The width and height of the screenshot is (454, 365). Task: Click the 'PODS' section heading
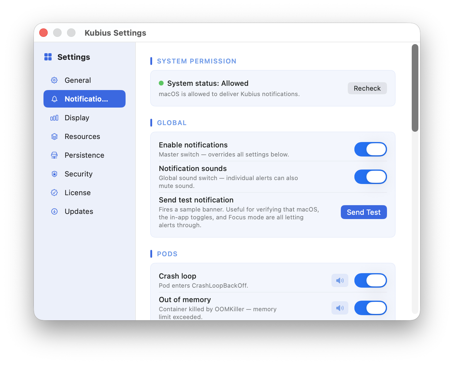click(x=167, y=254)
